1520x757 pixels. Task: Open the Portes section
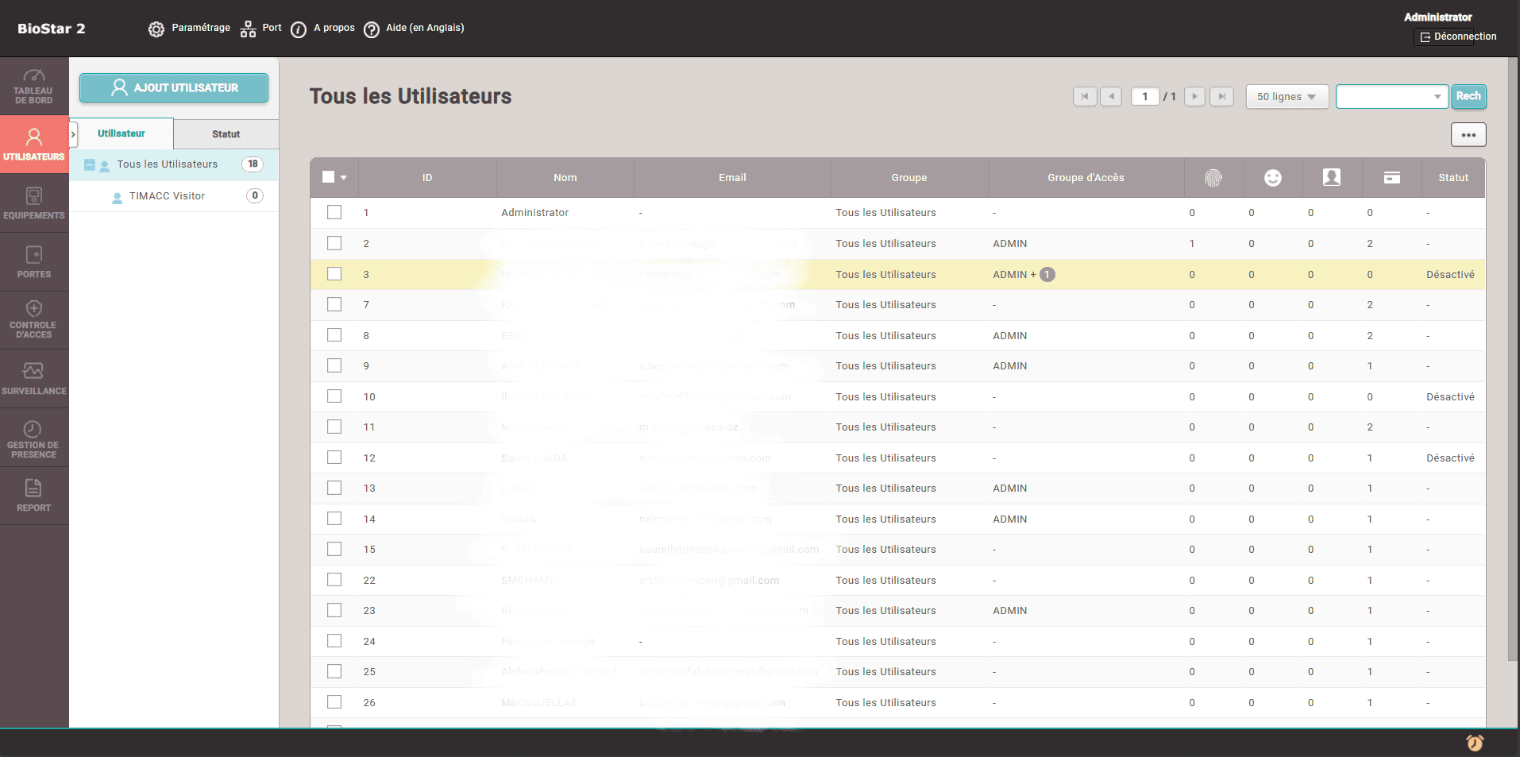pos(34,261)
